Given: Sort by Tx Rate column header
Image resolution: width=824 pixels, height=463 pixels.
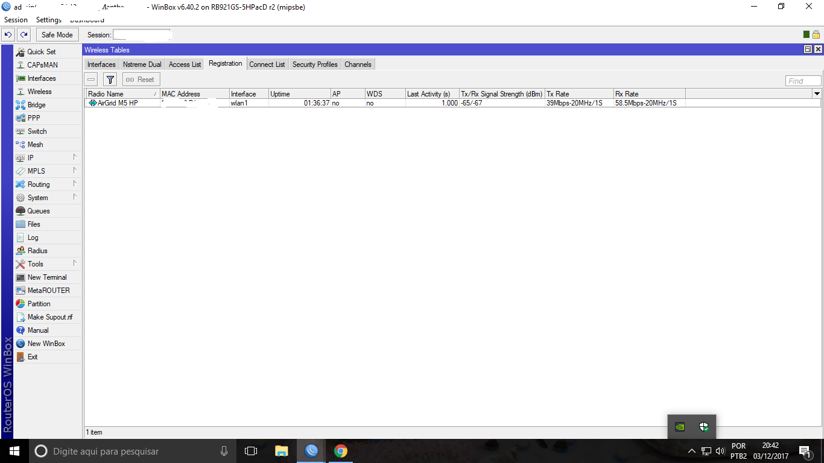Looking at the screenshot, I should click(x=580, y=94).
